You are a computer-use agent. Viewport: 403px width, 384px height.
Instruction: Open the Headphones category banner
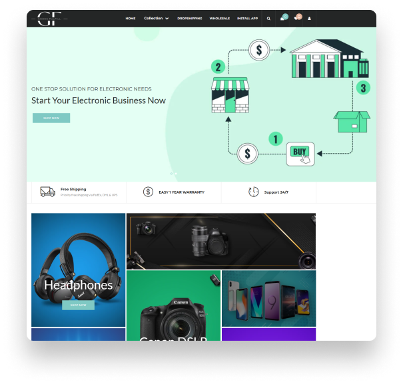79,270
